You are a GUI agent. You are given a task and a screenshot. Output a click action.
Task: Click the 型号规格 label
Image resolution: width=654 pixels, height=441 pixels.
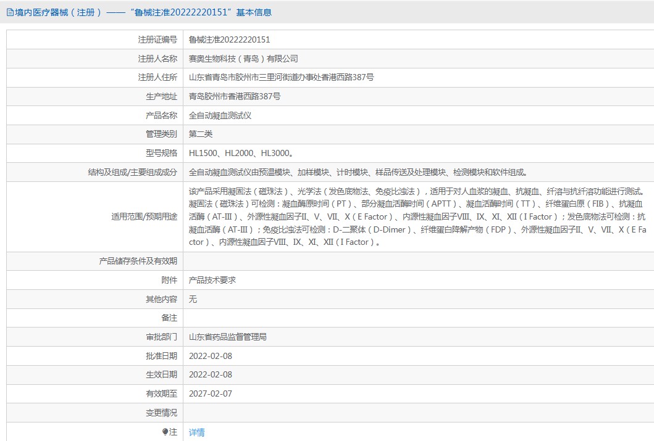pyautogui.click(x=161, y=153)
